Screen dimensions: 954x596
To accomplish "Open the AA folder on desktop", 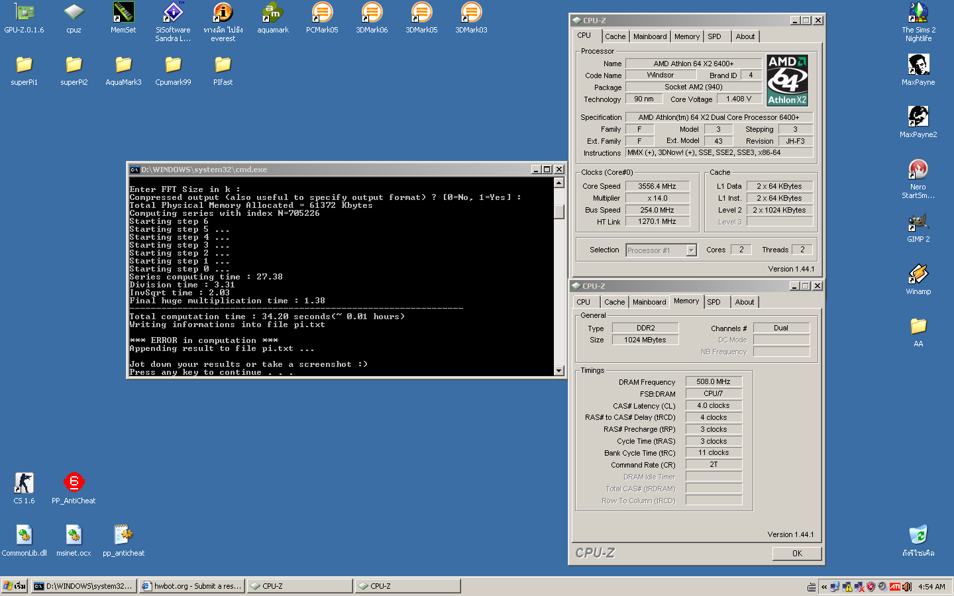I will (918, 332).
